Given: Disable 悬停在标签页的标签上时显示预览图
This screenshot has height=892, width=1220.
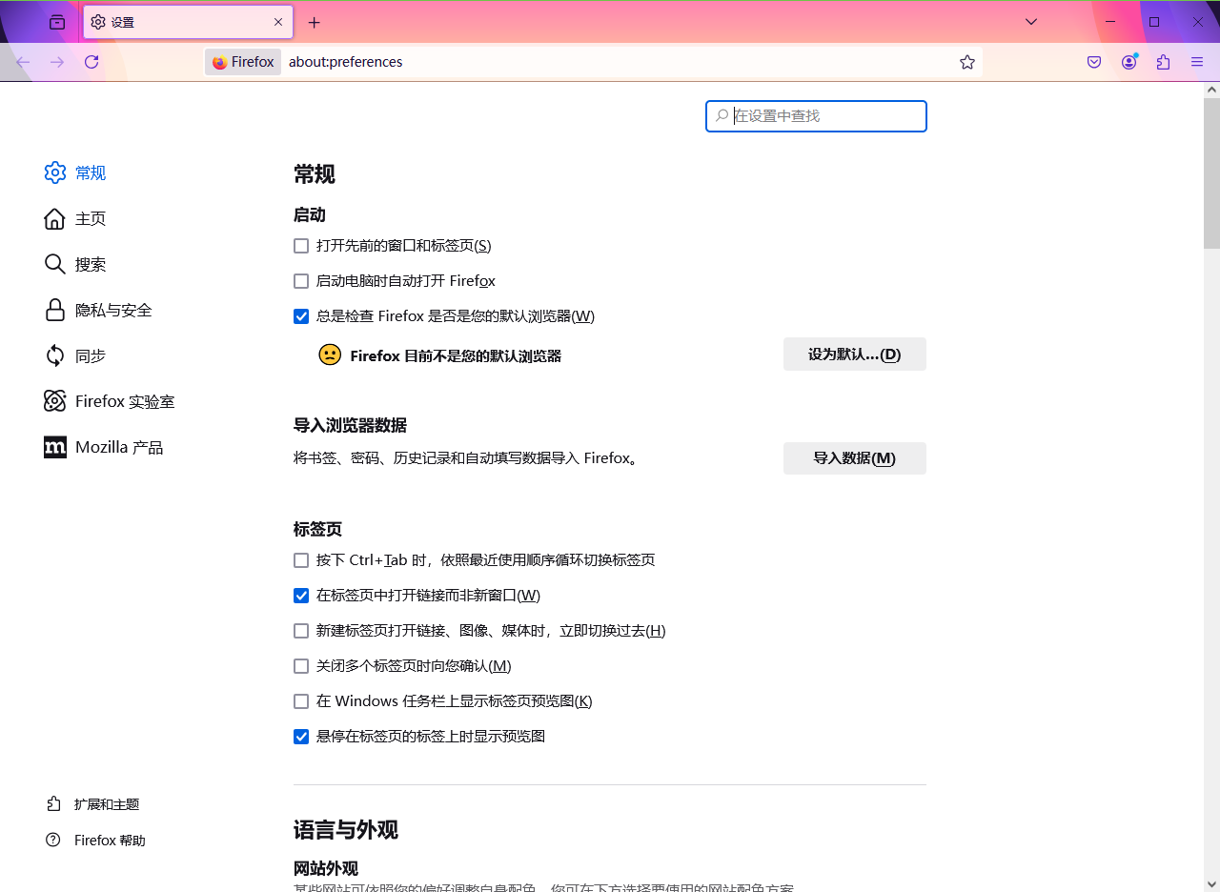Looking at the screenshot, I should click(301, 737).
